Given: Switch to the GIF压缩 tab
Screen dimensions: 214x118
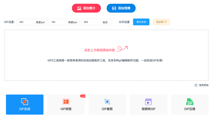Looking at the screenshot, I should 190,104.
